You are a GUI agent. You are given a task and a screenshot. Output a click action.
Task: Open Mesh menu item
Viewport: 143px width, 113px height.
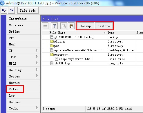point(23,44)
